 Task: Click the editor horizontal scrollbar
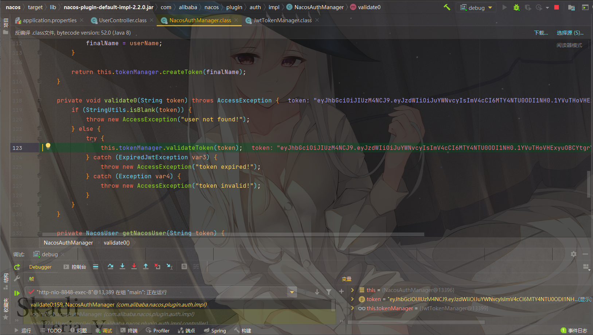click(233, 234)
